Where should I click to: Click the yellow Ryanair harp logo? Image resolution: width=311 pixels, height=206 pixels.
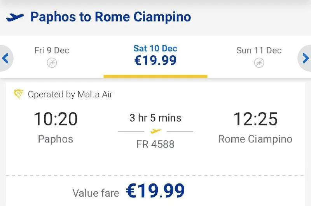tap(18, 94)
